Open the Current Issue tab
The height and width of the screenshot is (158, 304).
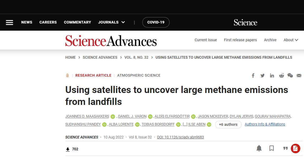[x=206, y=40]
